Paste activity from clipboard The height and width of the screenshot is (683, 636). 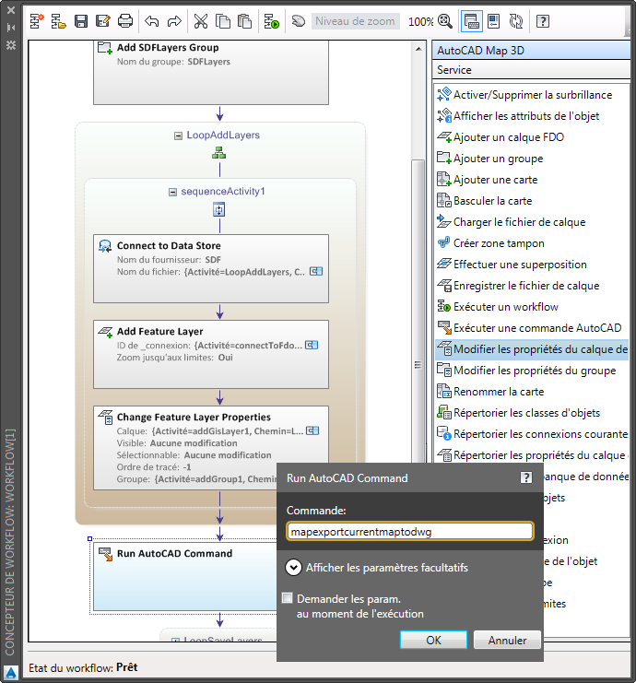pos(245,21)
